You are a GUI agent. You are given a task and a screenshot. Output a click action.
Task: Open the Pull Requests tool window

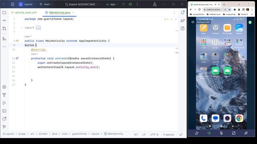[x=4, y=28]
